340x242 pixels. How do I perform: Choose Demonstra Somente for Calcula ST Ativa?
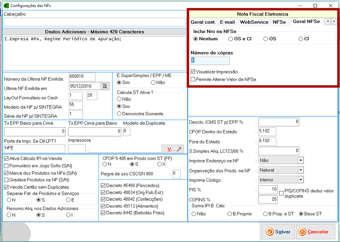(x=119, y=114)
